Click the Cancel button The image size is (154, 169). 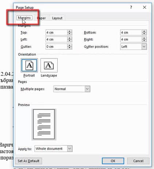(138, 161)
